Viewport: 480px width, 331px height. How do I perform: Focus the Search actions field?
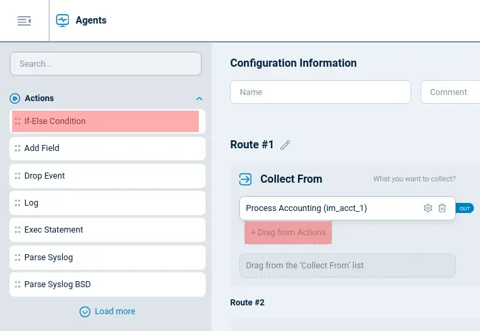pos(106,64)
